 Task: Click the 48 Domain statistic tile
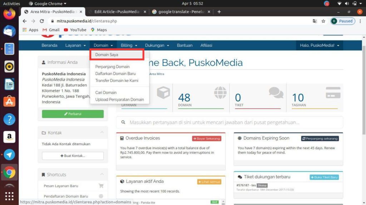(x=201, y=98)
